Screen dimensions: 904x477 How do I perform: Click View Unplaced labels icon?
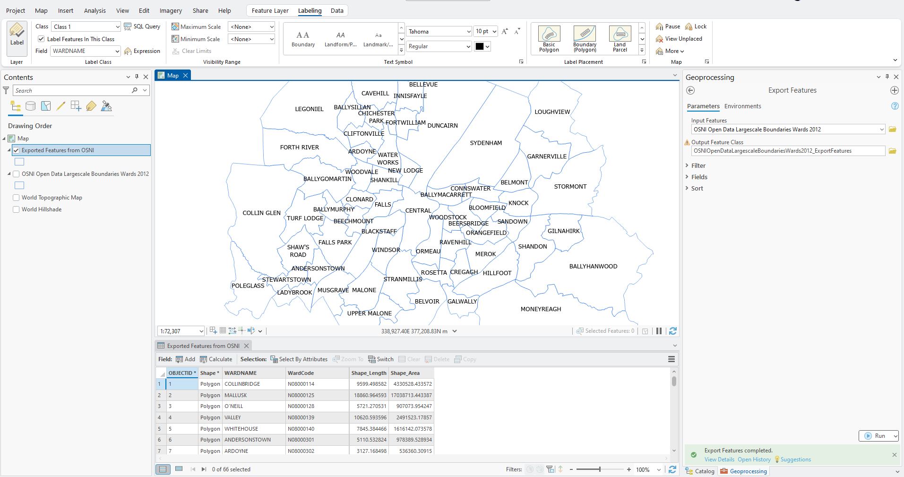pos(679,39)
